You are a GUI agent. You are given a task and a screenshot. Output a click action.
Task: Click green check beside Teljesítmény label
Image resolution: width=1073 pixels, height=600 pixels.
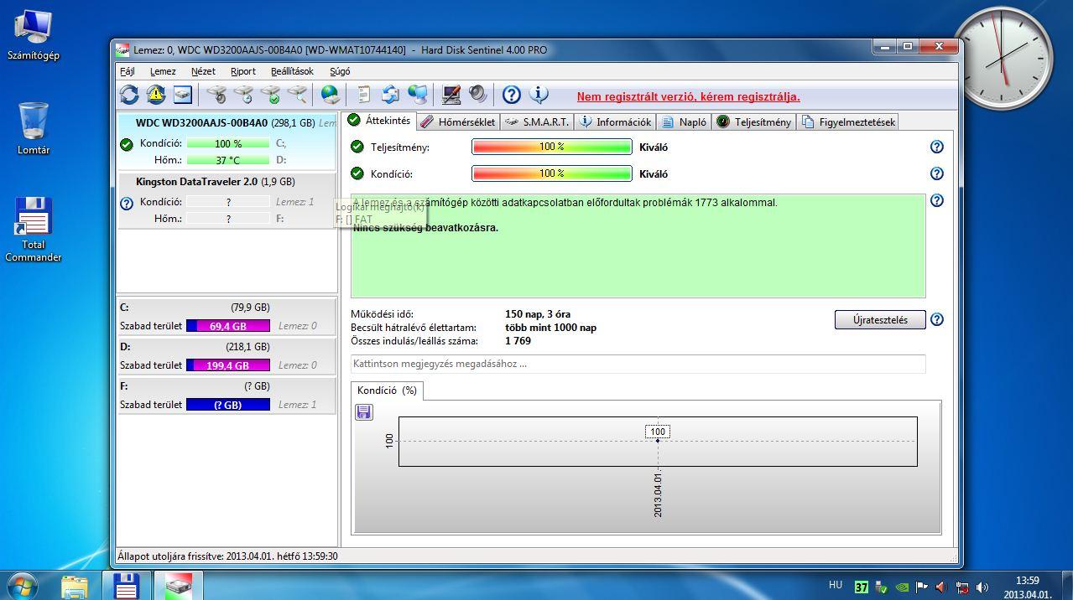pyautogui.click(x=357, y=147)
